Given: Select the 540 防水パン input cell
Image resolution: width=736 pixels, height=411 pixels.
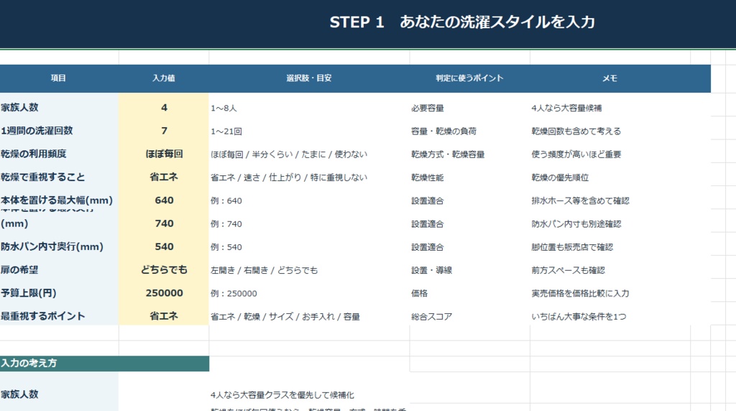Looking at the screenshot, I should click(x=164, y=246).
